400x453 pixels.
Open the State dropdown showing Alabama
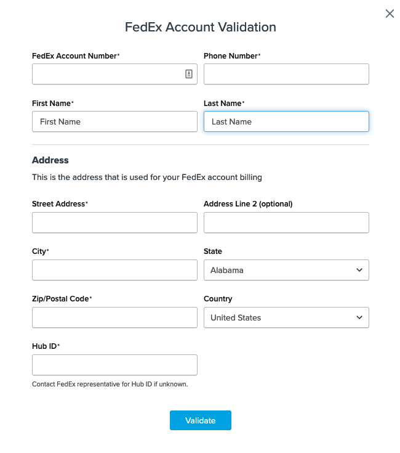280,270
